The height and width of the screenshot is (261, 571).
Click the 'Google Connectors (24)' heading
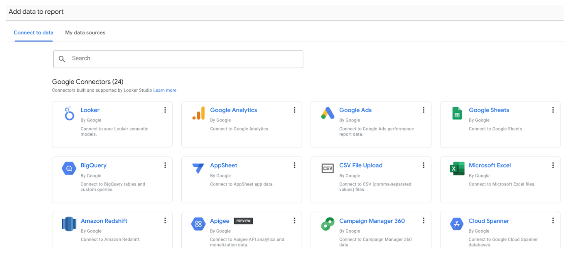(88, 82)
